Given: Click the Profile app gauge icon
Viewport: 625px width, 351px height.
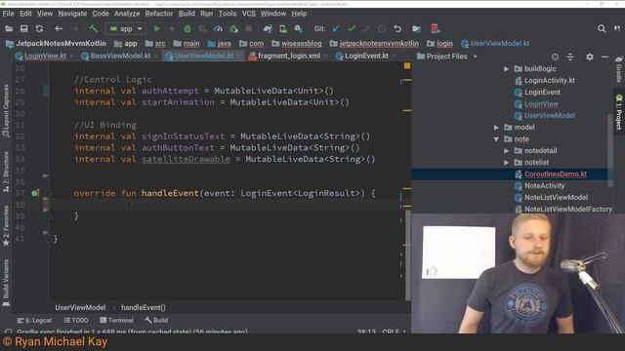Looking at the screenshot, I should click(218, 28).
